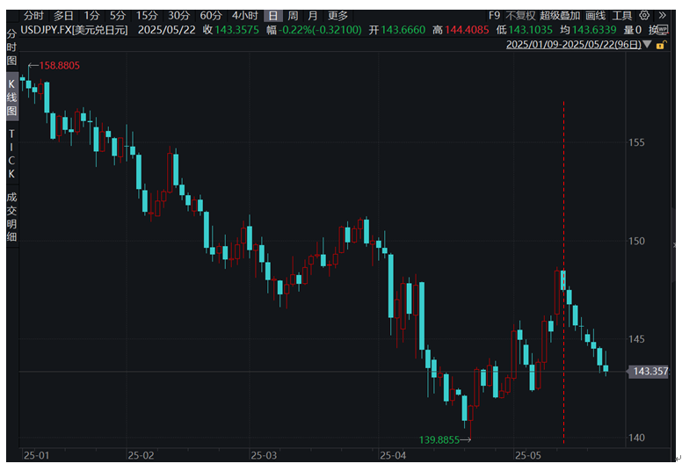This screenshot has width=682, height=471.
Task: Open chart settings gear icon
Action: (644, 16)
